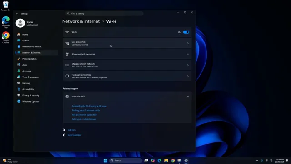
Task: Click the volume speaker tray icon
Action: (x=271, y=160)
